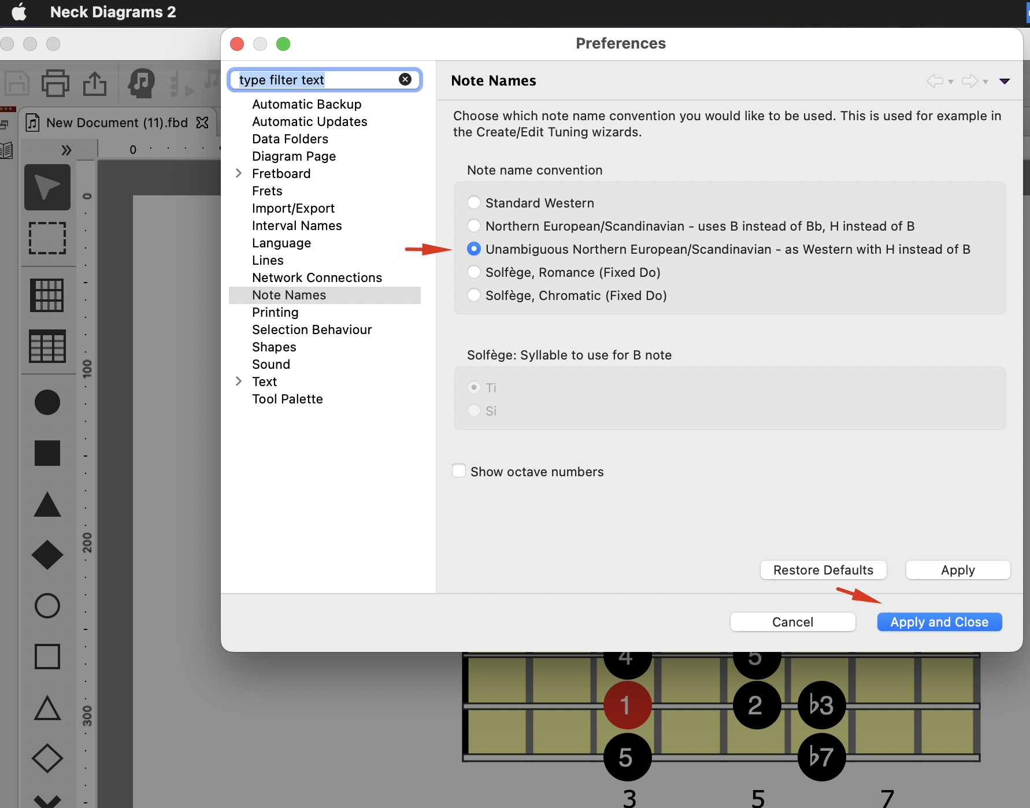Open Automatic Backup preferences

click(x=307, y=104)
